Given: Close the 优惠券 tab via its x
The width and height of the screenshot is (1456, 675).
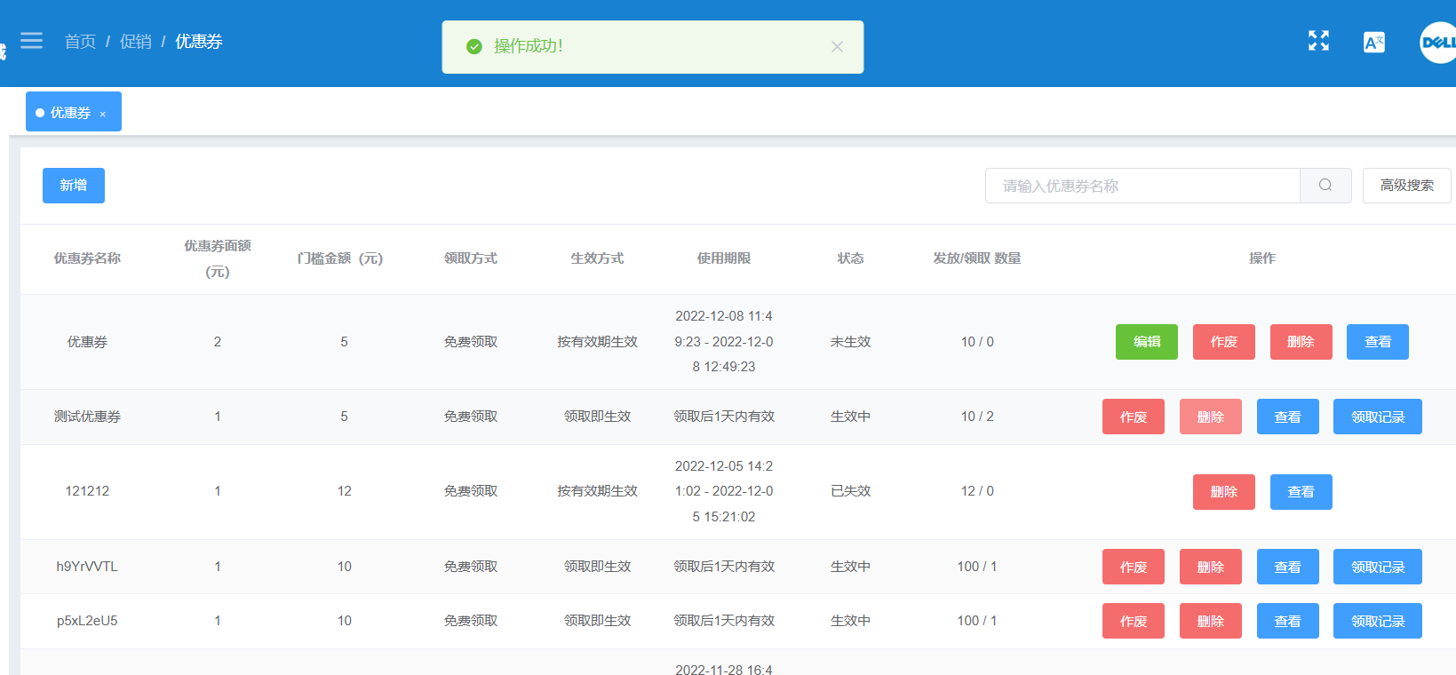Looking at the screenshot, I should click(x=103, y=114).
